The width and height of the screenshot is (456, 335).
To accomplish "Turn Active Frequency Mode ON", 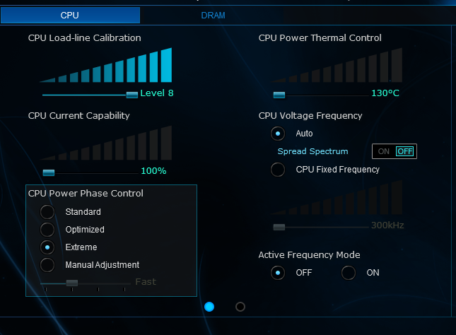I will point(349,272).
